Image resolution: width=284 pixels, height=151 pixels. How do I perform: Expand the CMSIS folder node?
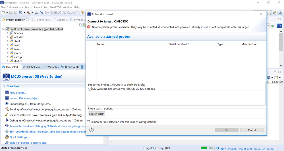[x=7, y=41]
